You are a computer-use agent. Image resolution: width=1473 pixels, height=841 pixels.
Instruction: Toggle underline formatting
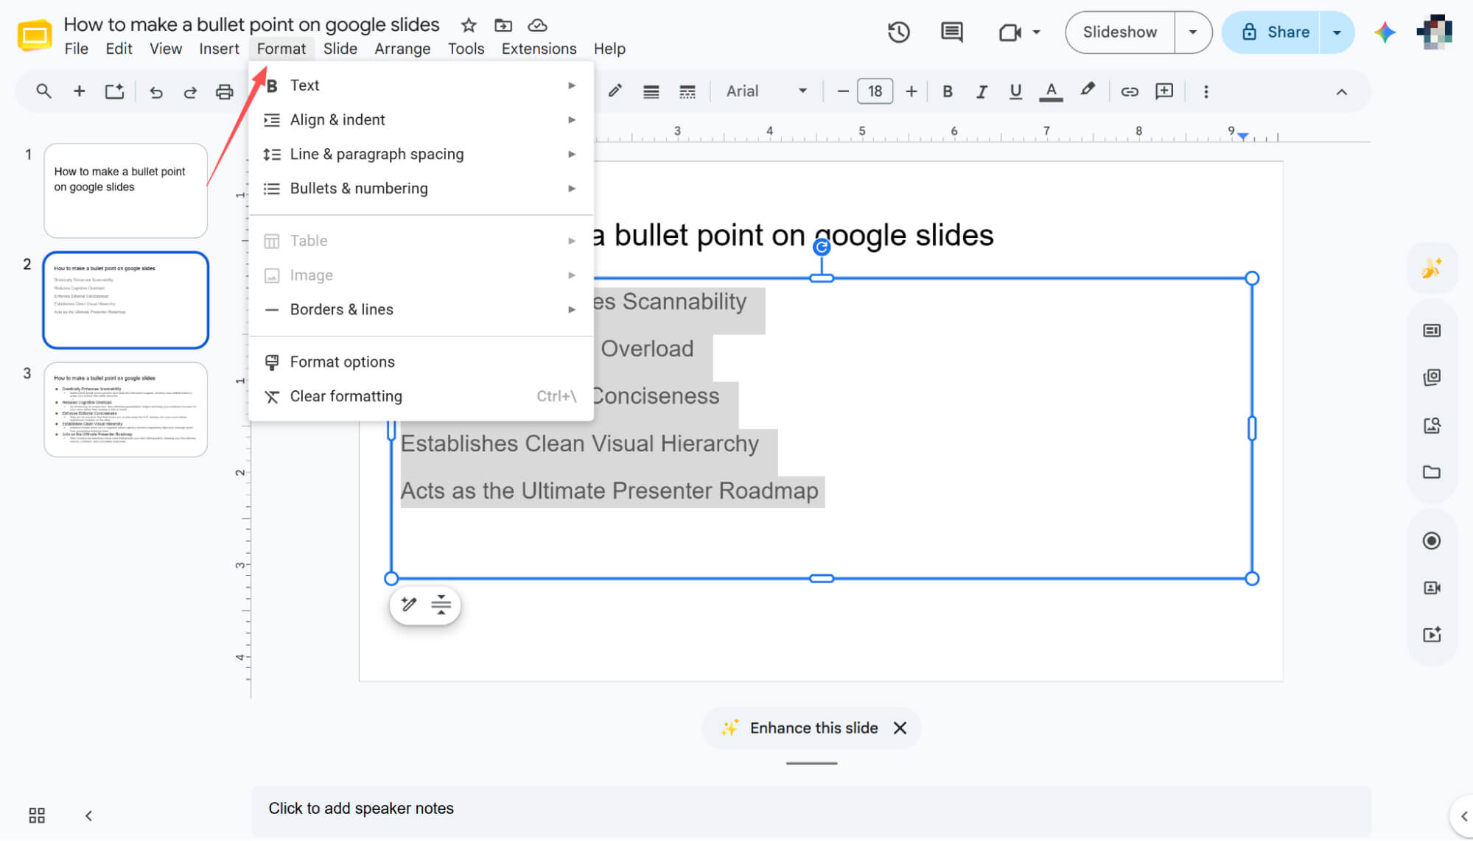1015,91
